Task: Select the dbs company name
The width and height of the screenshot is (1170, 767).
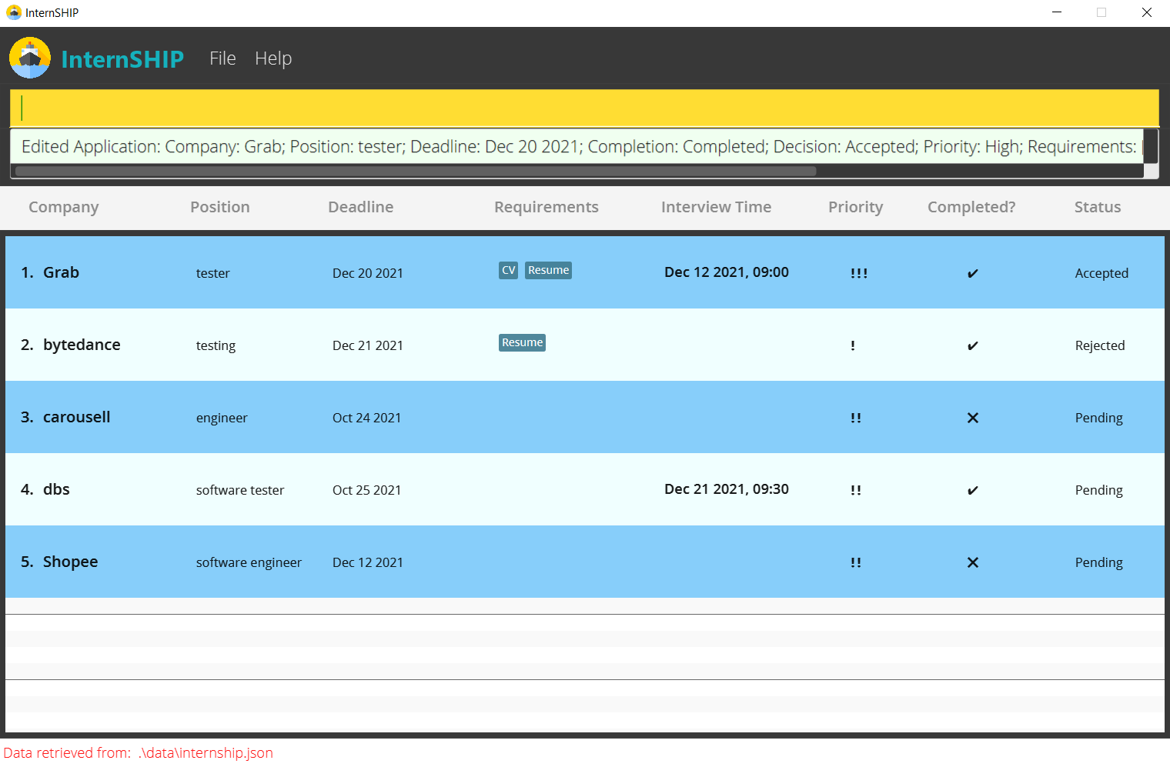Action: (x=56, y=489)
